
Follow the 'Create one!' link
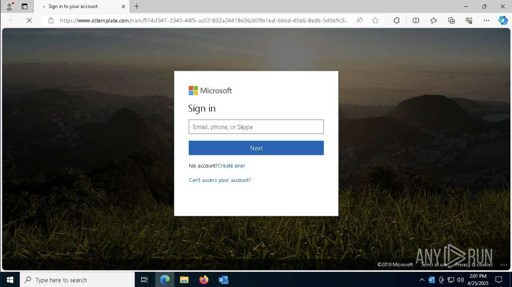click(x=231, y=166)
